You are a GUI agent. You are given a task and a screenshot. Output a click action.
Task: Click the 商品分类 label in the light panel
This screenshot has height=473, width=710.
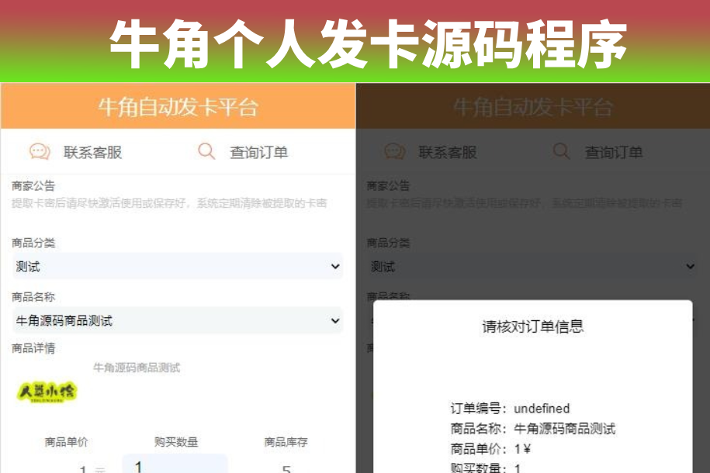pyautogui.click(x=33, y=243)
